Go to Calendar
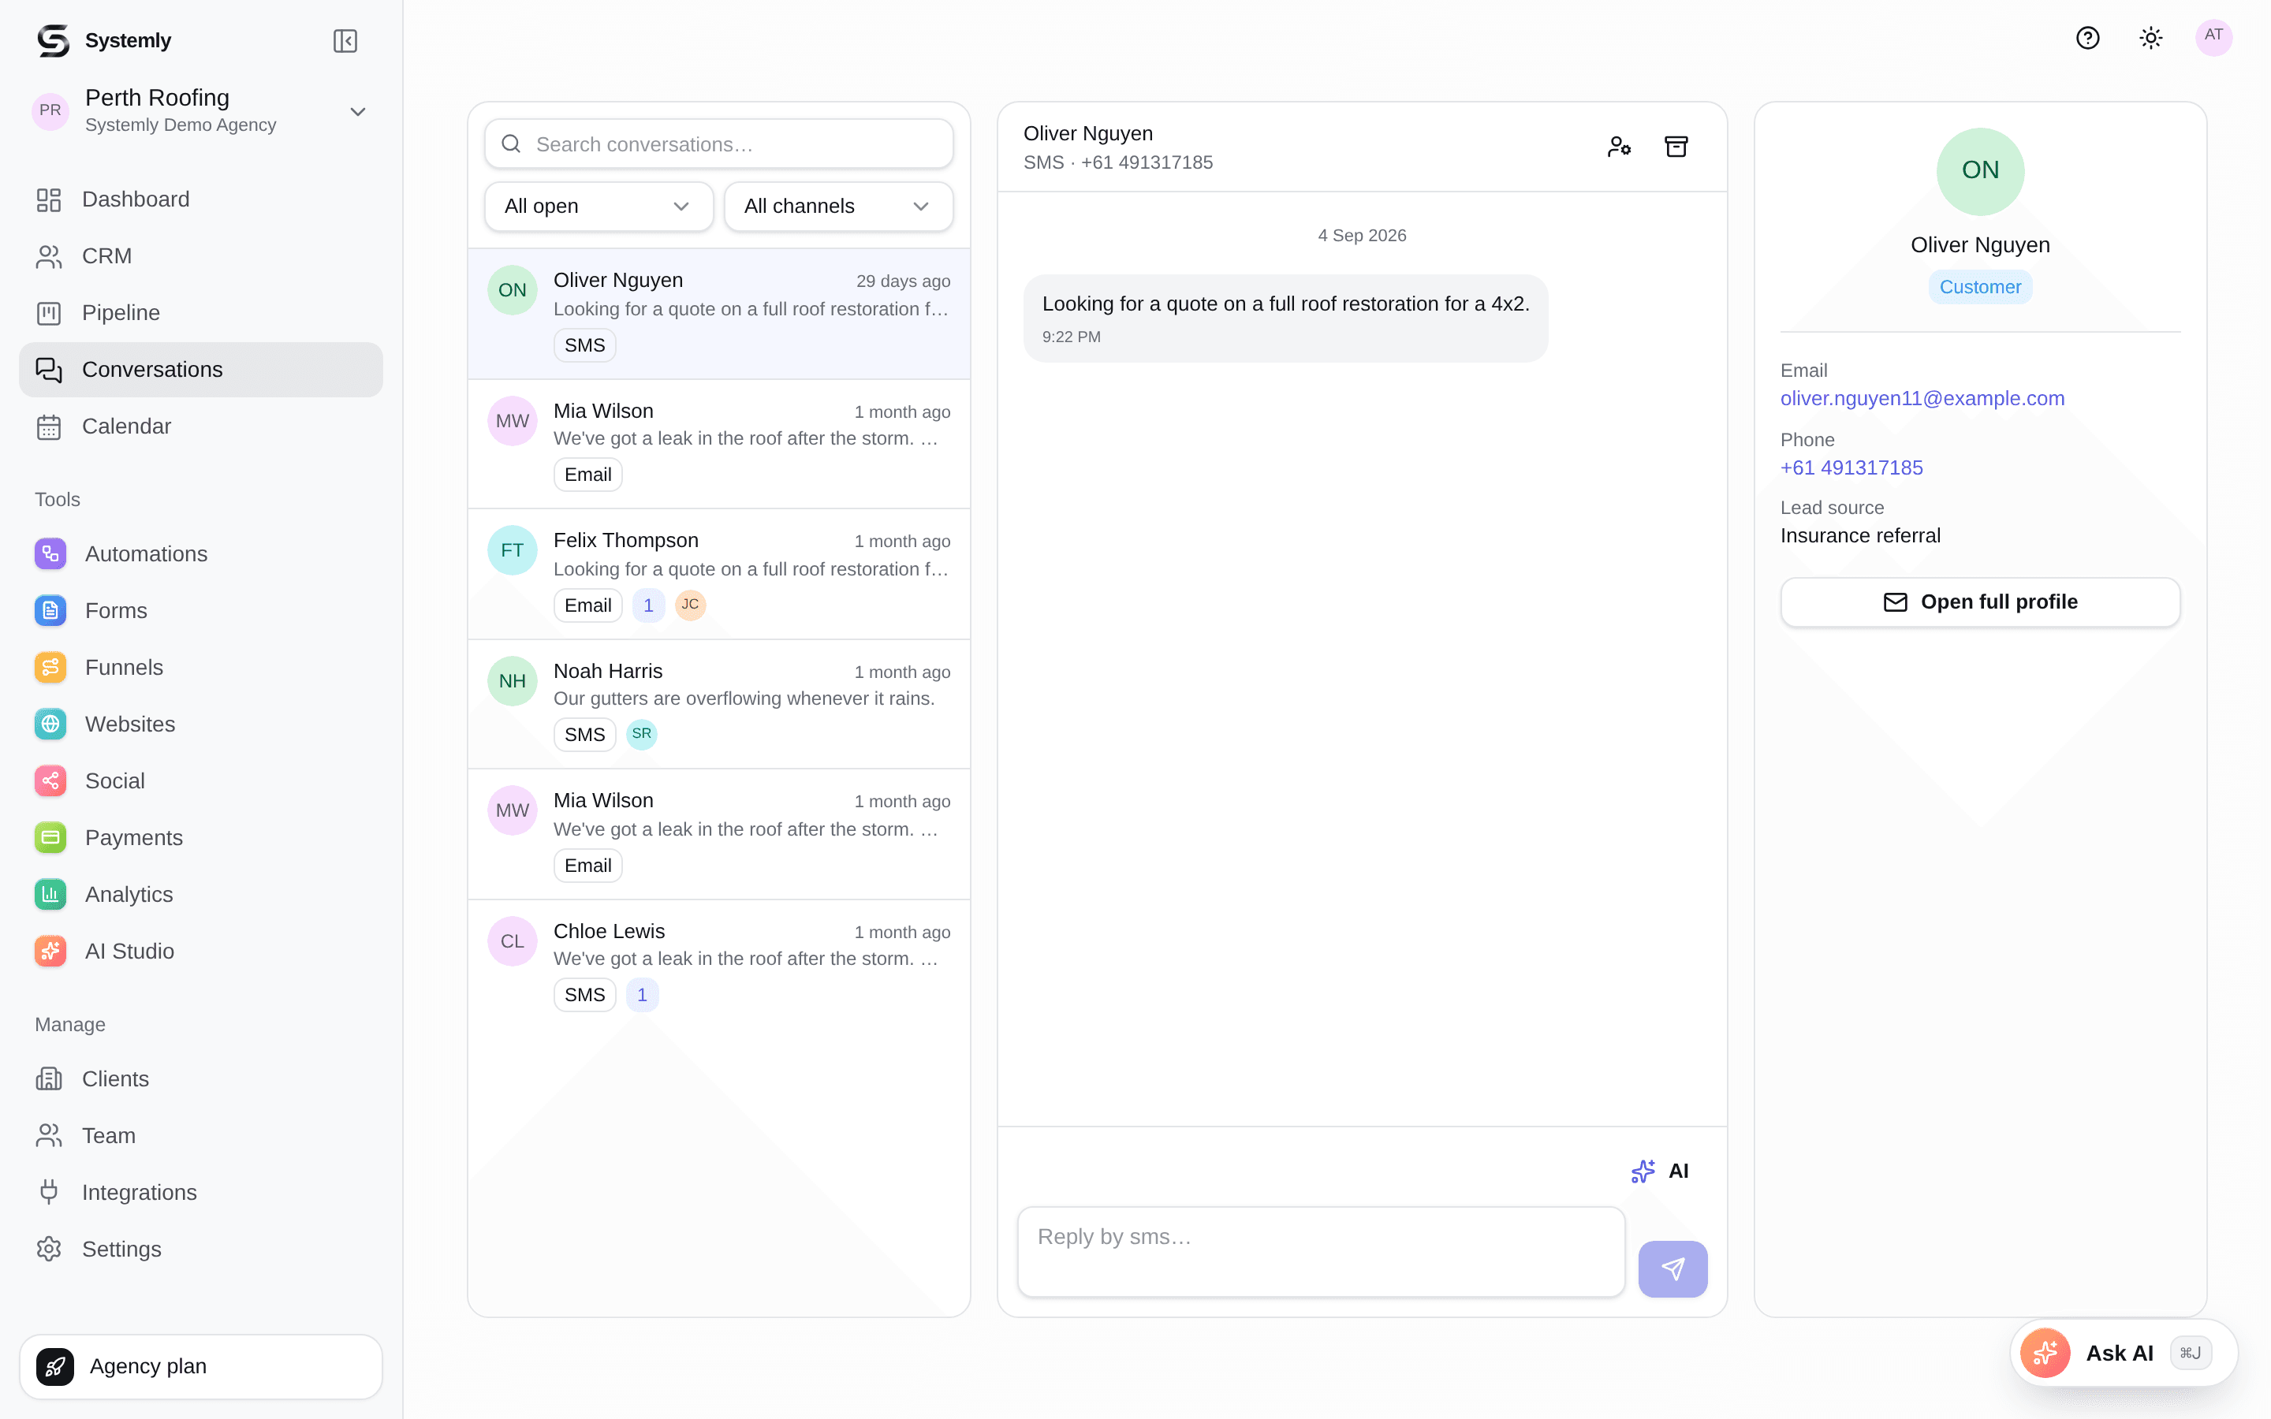Image resolution: width=2271 pixels, height=1419 pixels. point(201,426)
